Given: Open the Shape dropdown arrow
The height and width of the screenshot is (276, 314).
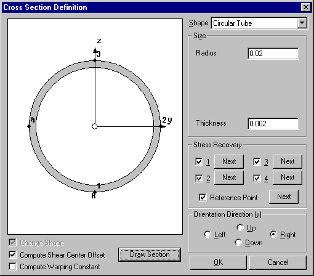Looking at the screenshot, I should 302,23.
